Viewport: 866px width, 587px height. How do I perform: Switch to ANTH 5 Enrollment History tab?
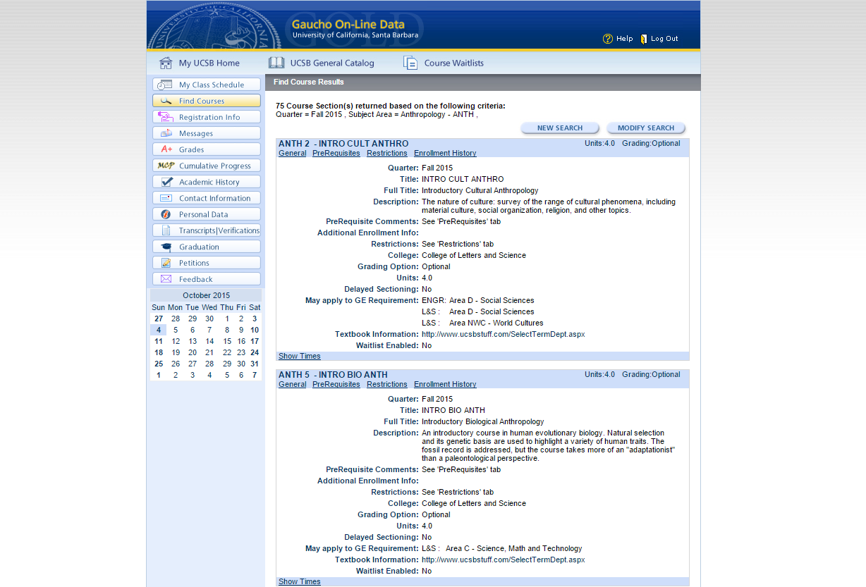445,384
